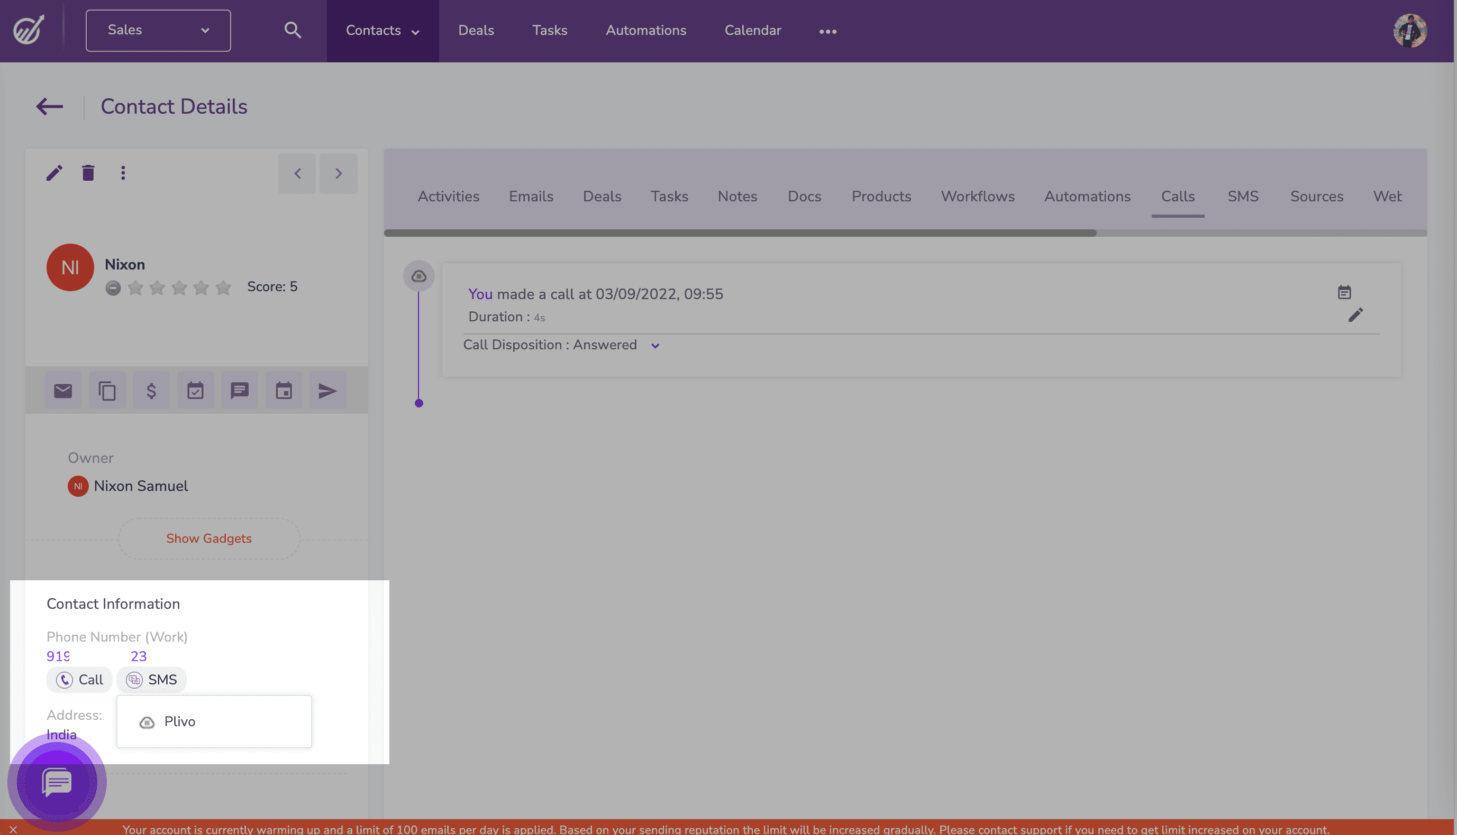This screenshot has width=1457, height=835.
Task: Click the send/forward arrow icon in toolbar
Action: 326,390
